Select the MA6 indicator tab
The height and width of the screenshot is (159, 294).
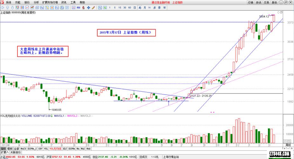[x=88, y=149]
